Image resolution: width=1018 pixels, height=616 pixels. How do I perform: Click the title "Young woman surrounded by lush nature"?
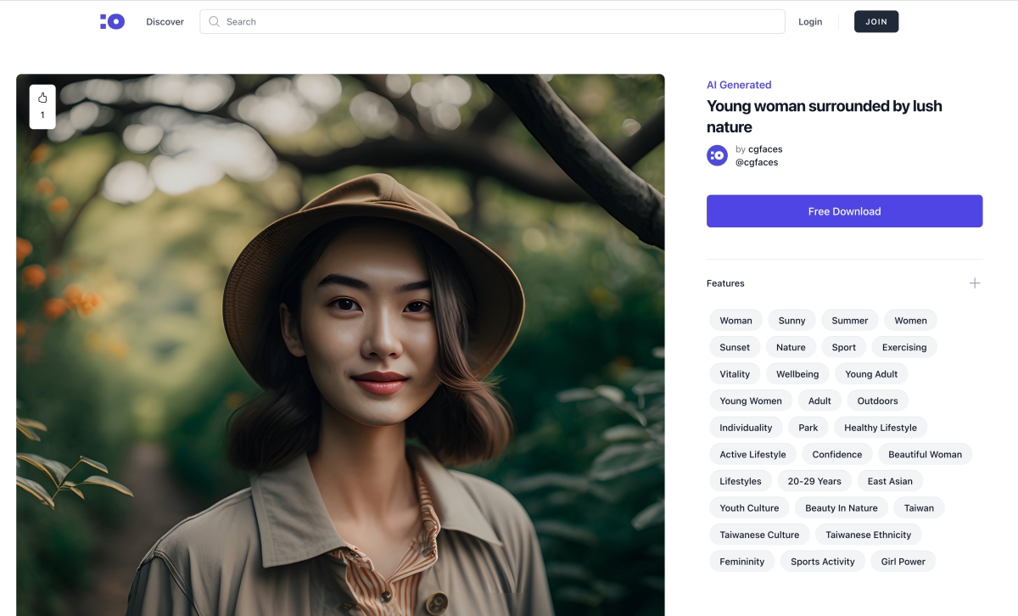pos(825,116)
